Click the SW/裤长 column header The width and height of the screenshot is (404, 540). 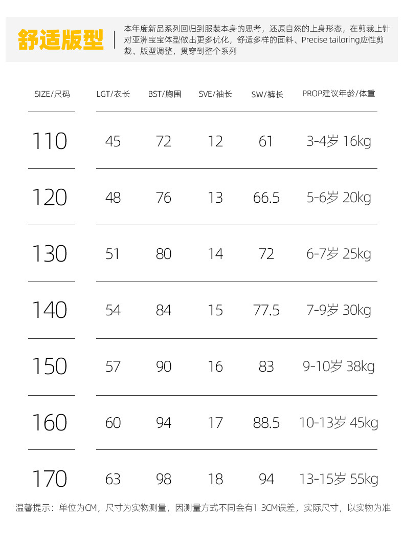tap(267, 95)
